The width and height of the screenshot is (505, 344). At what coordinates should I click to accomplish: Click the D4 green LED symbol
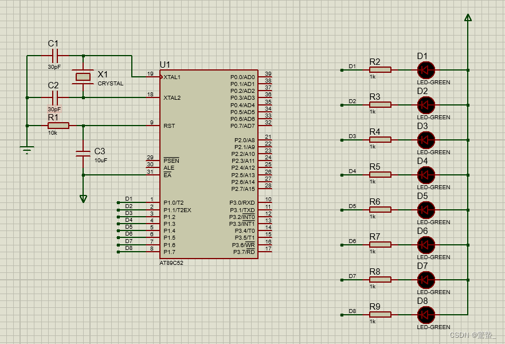pyautogui.click(x=426, y=175)
